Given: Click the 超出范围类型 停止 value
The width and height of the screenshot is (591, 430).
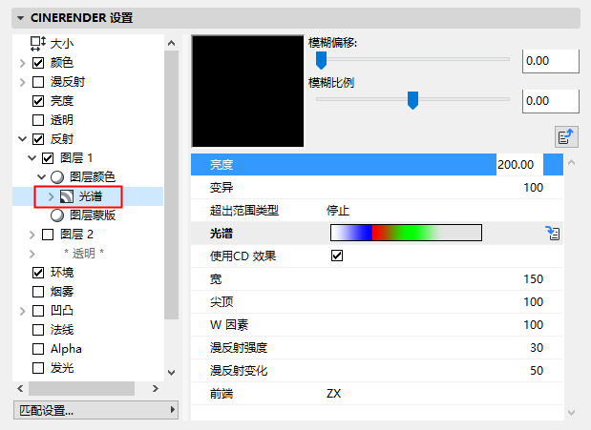Looking at the screenshot, I should [338, 210].
